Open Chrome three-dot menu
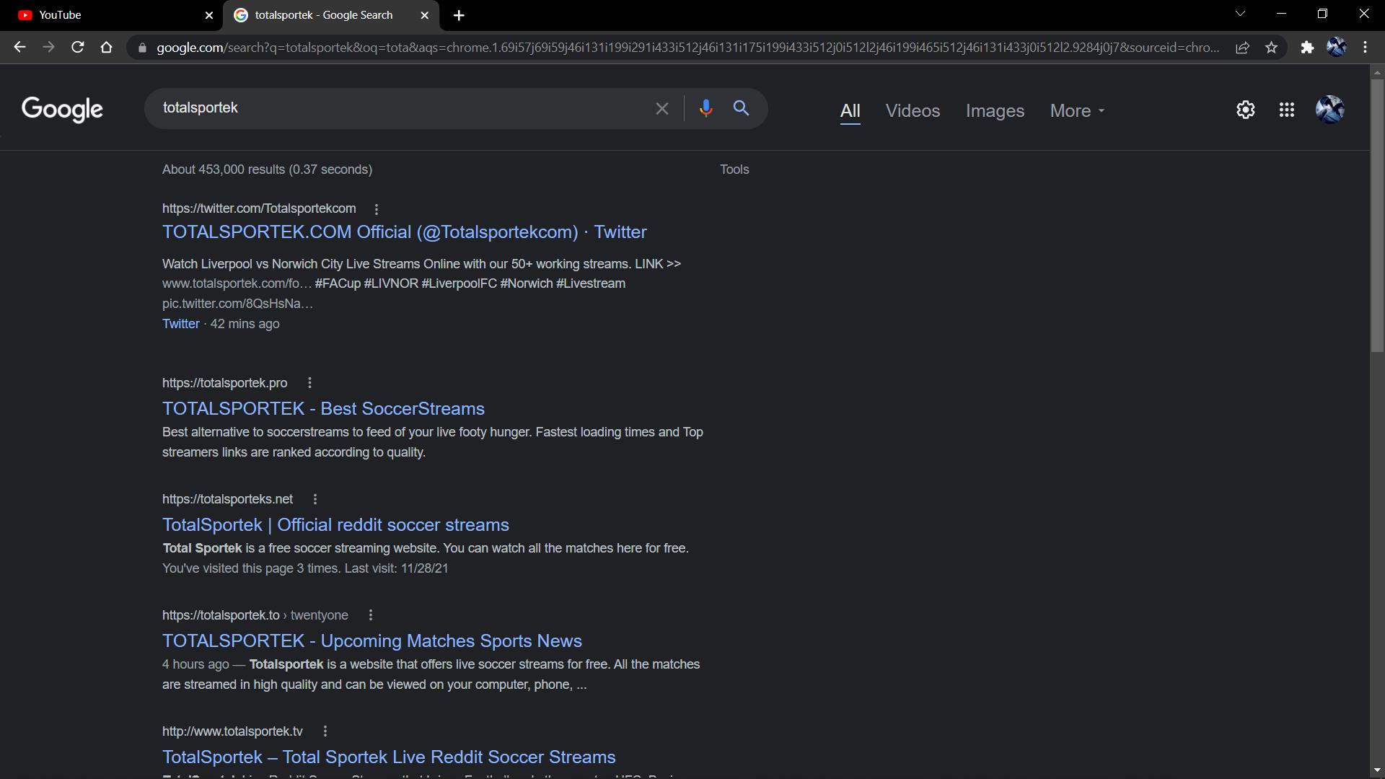This screenshot has height=779, width=1385. tap(1365, 48)
